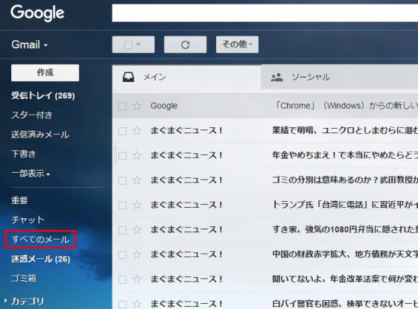Viewport: 418px width, 309px height.
Task: Check the box for 中国の財政赤字 email
Action: point(122,255)
